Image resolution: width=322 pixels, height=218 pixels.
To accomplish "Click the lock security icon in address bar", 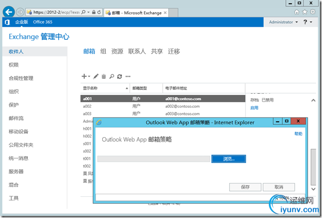I will pyautogui.click(x=94, y=12).
